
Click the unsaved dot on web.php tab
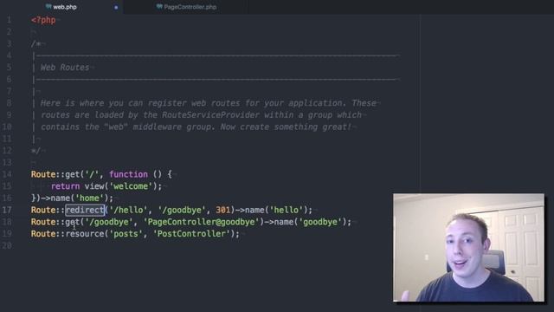tap(116, 7)
